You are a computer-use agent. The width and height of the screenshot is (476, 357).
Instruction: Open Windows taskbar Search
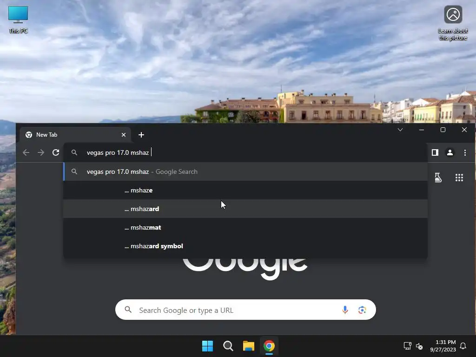pyautogui.click(x=228, y=346)
